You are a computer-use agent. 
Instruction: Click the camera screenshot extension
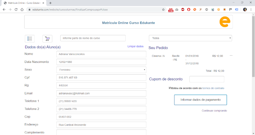(177, 10)
